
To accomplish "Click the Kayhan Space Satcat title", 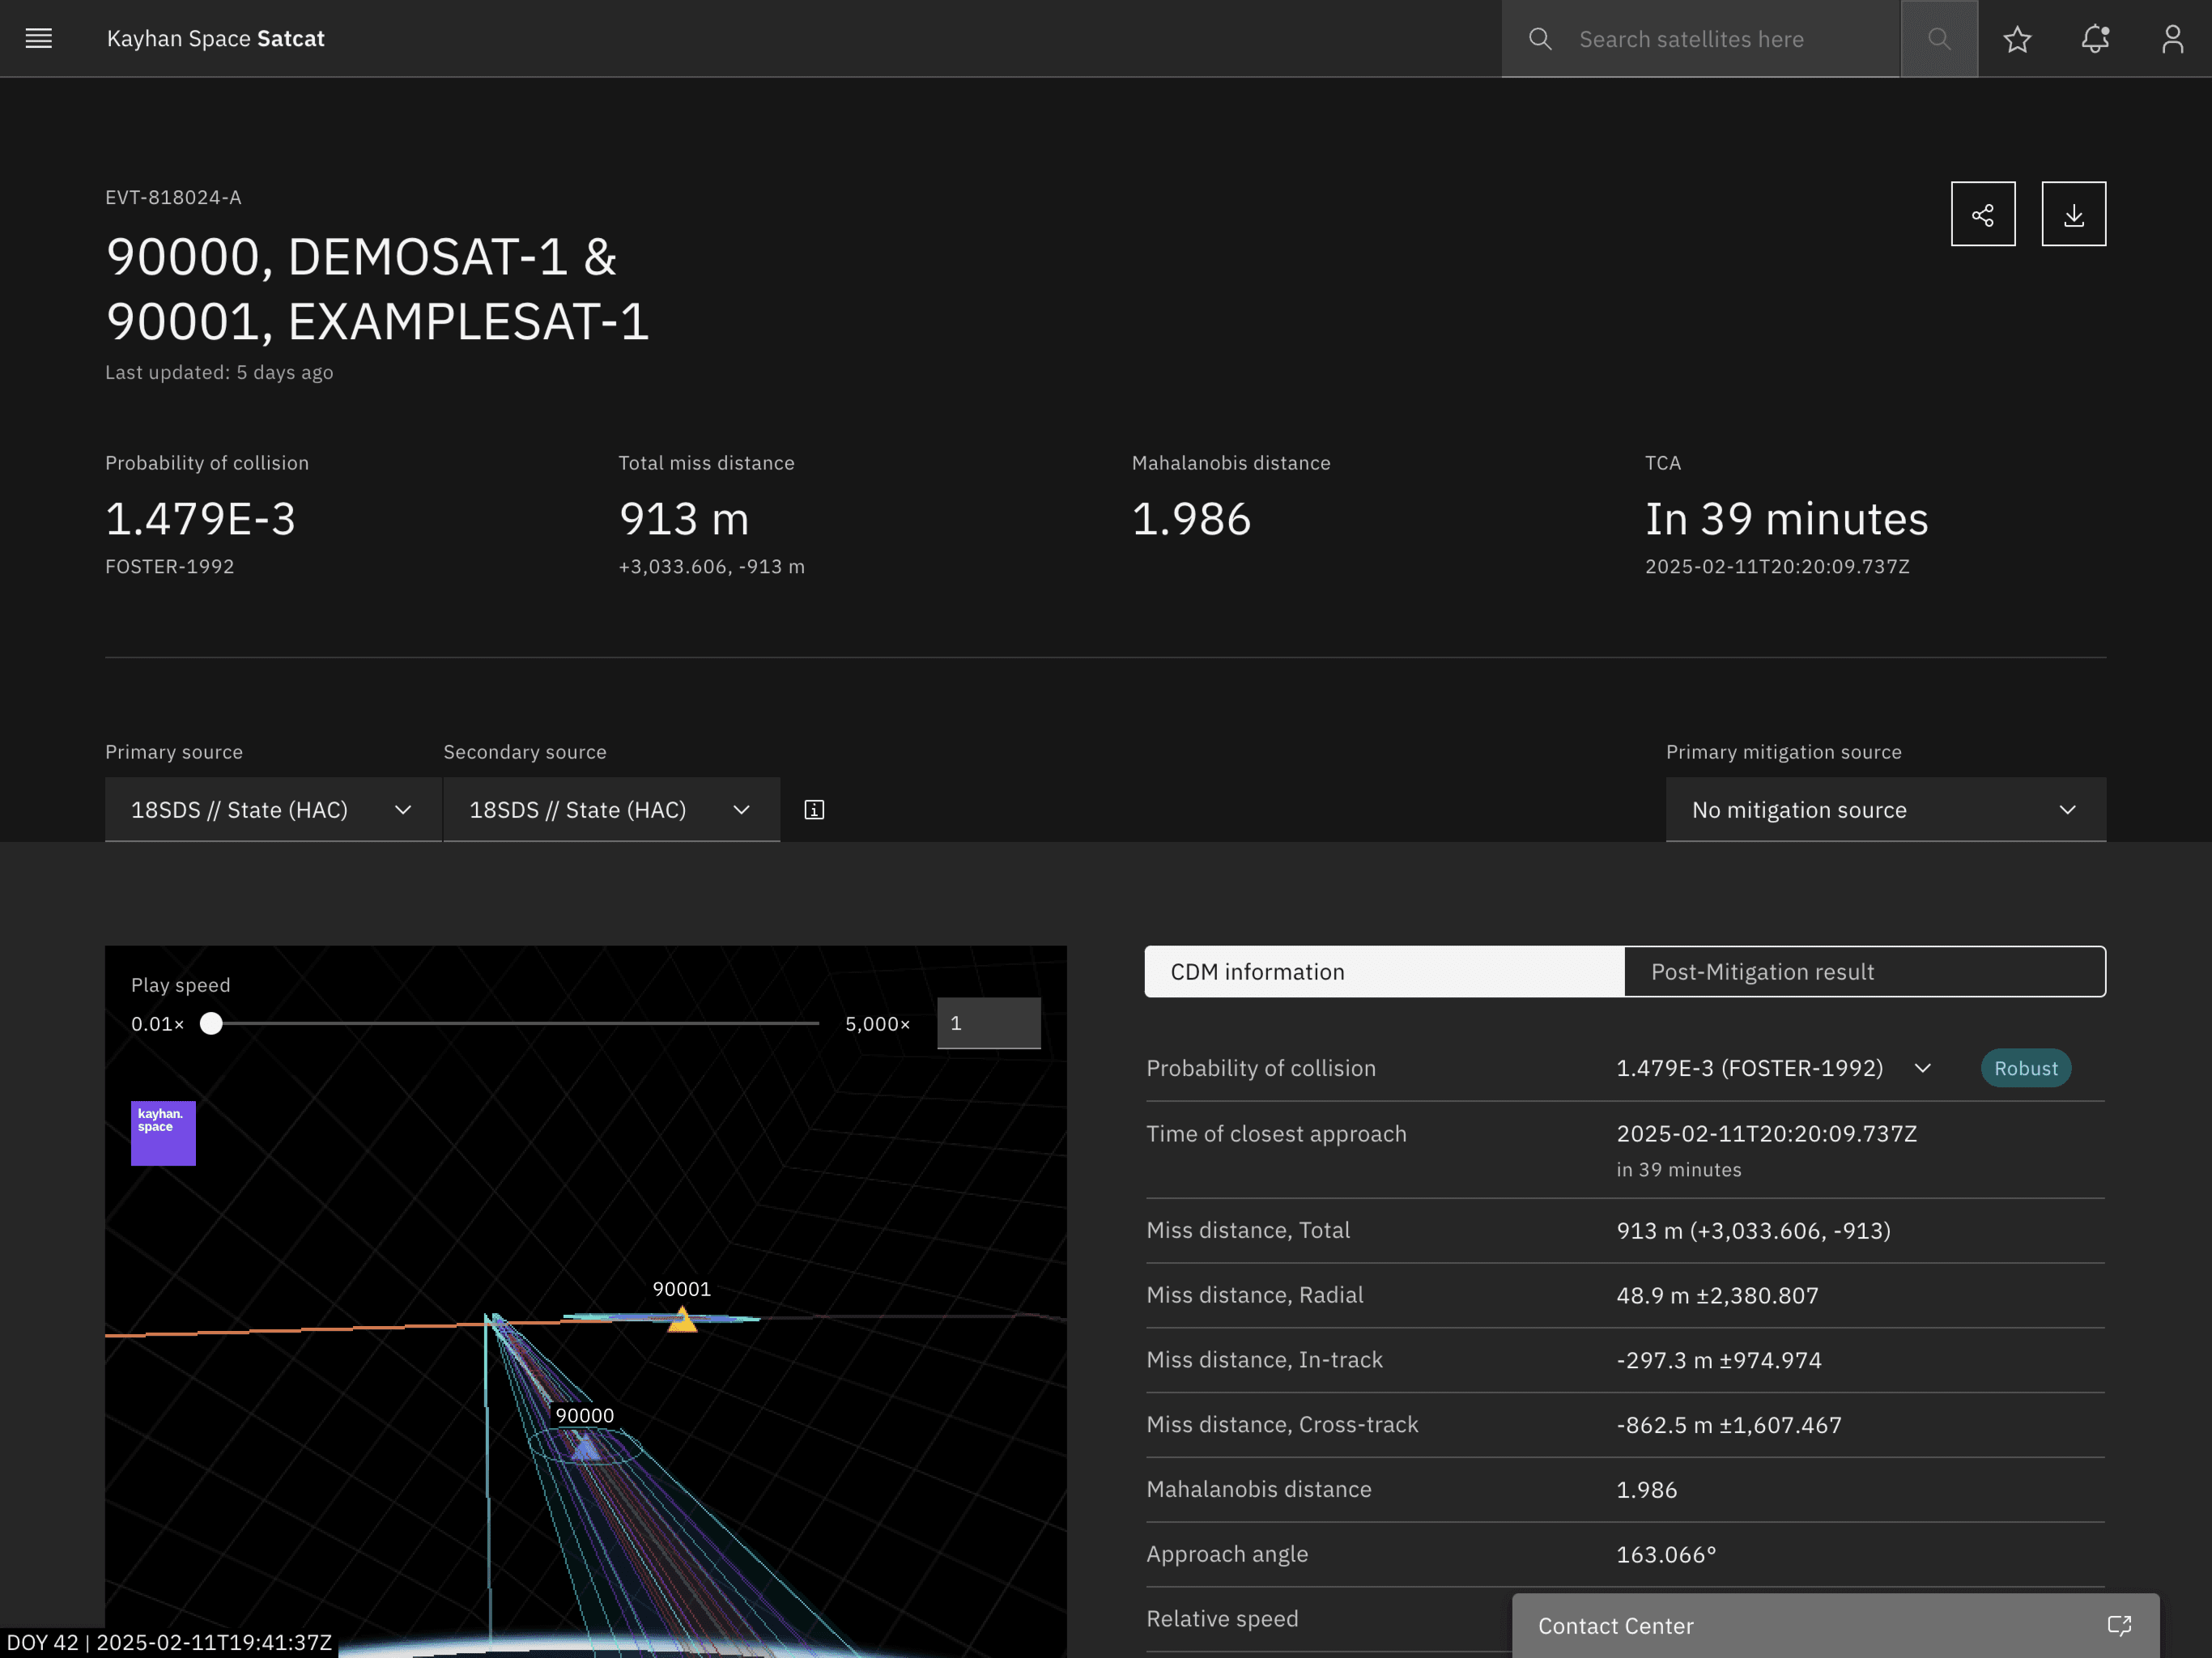I will (215, 38).
